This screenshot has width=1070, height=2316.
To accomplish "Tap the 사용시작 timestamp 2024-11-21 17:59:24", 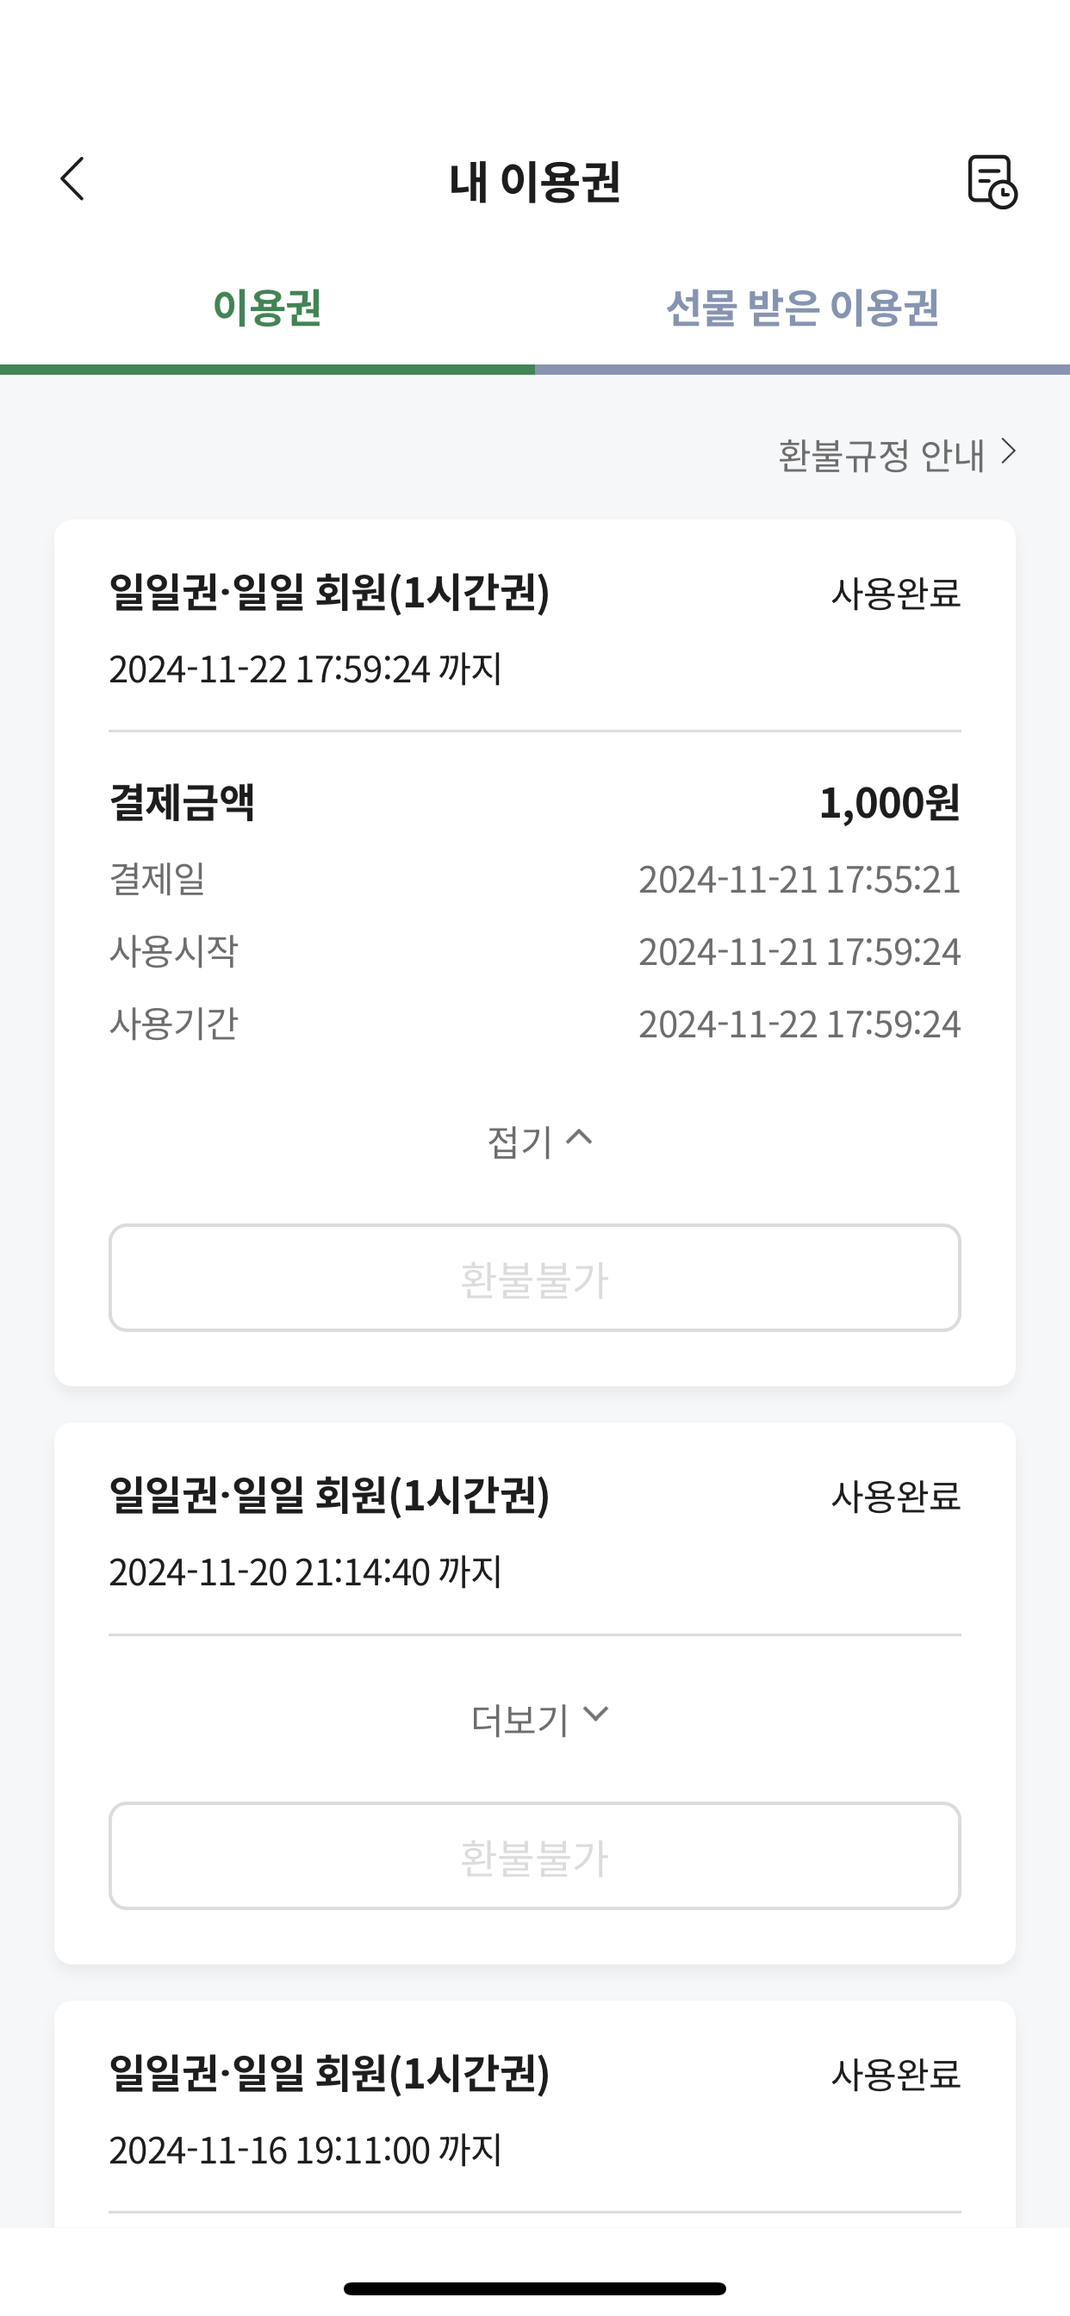I will (x=799, y=951).
